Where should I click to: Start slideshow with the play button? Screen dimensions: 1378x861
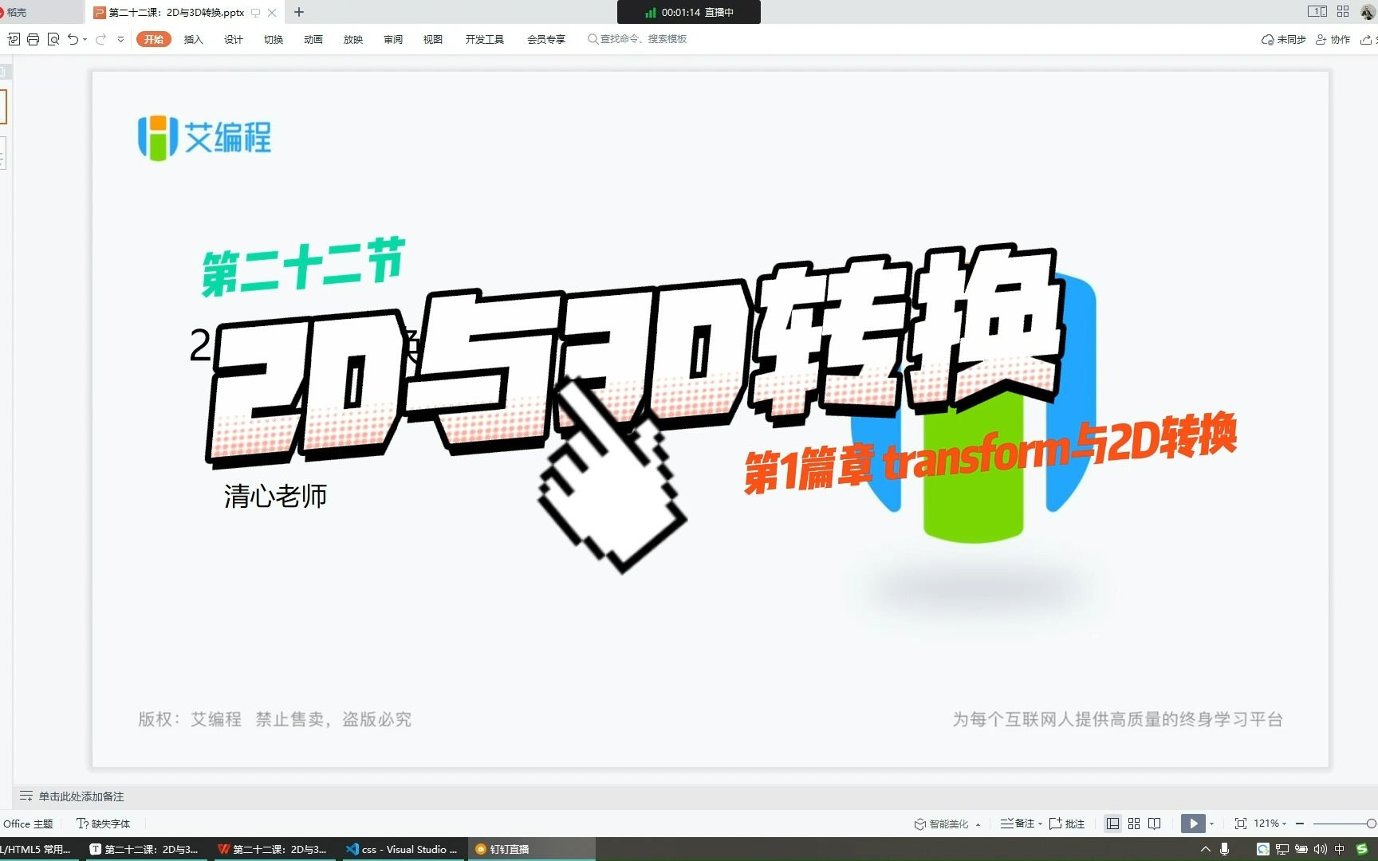1193,824
